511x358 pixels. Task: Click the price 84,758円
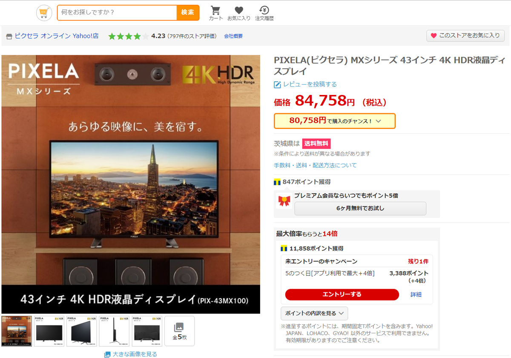pos(324,101)
